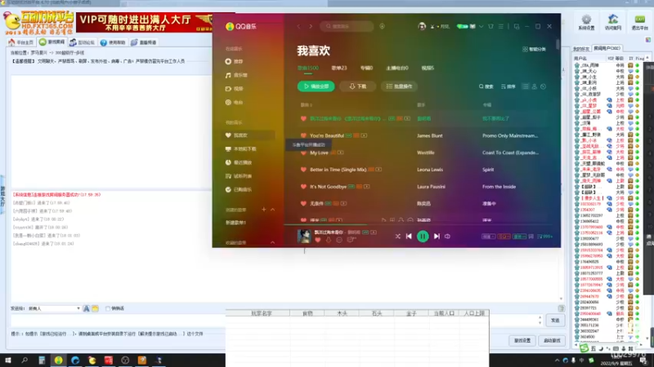
Task: Go to previous track in QQ Music
Action: coord(409,237)
